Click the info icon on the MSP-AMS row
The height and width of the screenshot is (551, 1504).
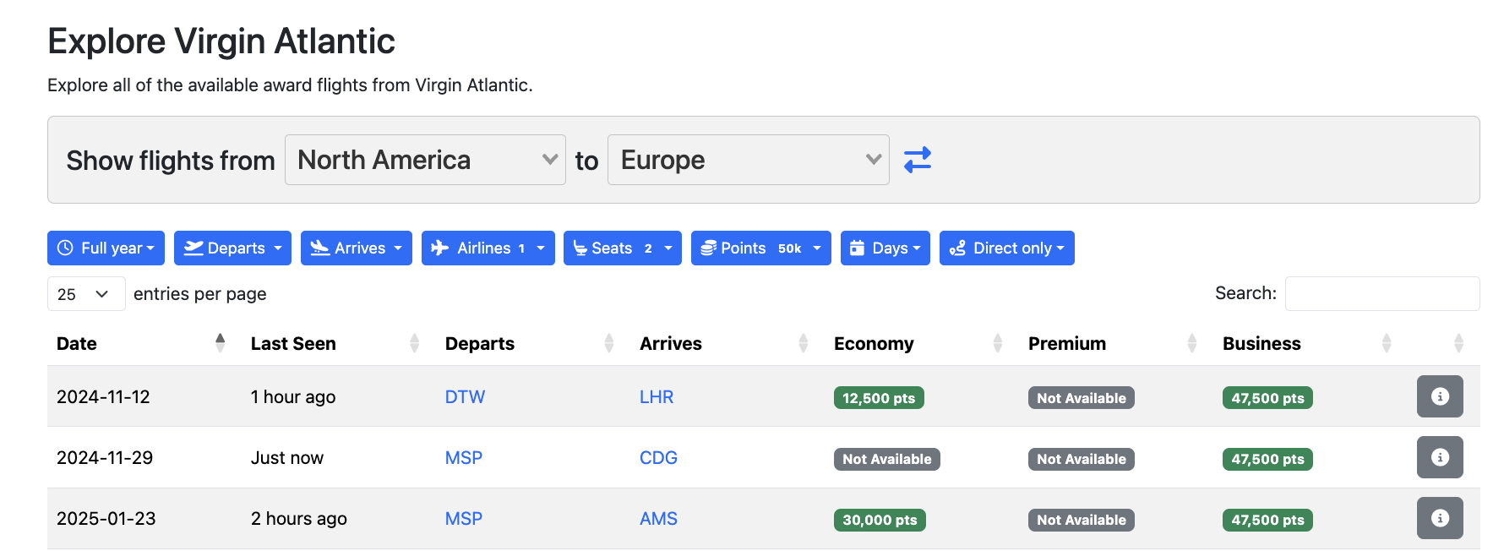pos(1440,518)
